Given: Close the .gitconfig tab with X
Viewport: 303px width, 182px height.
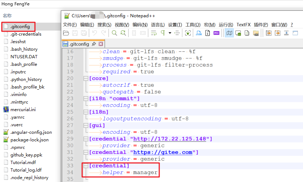Looking at the screenshot, I should (101, 44).
